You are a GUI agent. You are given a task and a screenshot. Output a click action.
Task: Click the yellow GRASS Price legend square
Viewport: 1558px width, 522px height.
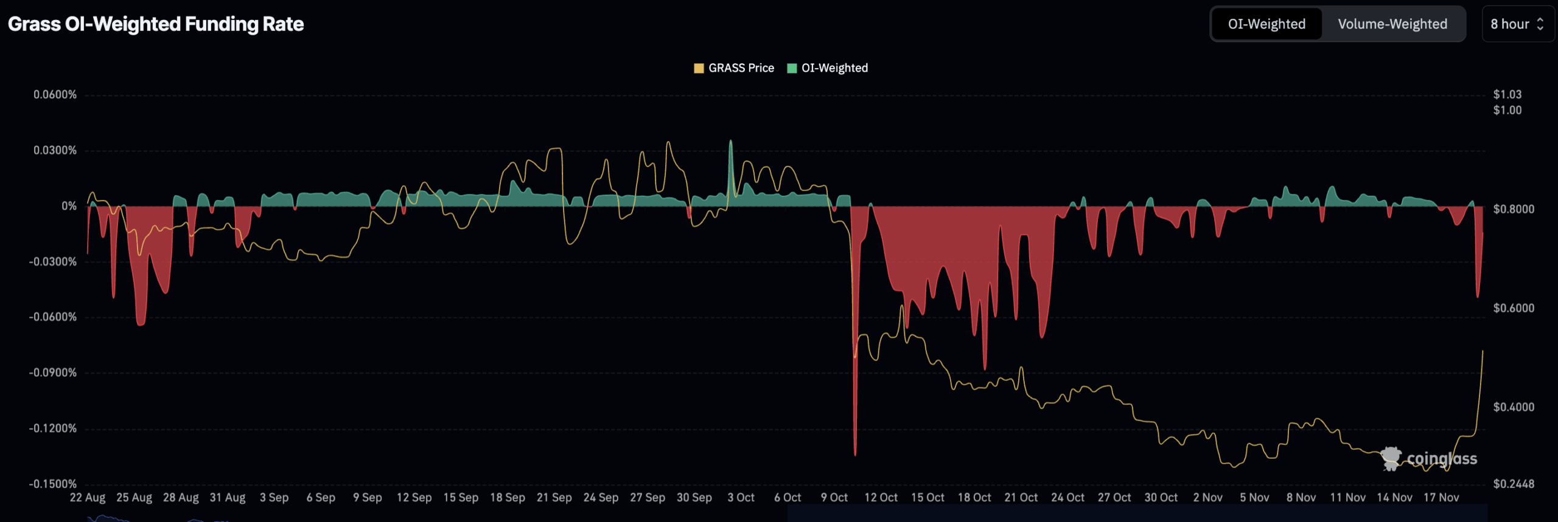pyautogui.click(x=699, y=68)
